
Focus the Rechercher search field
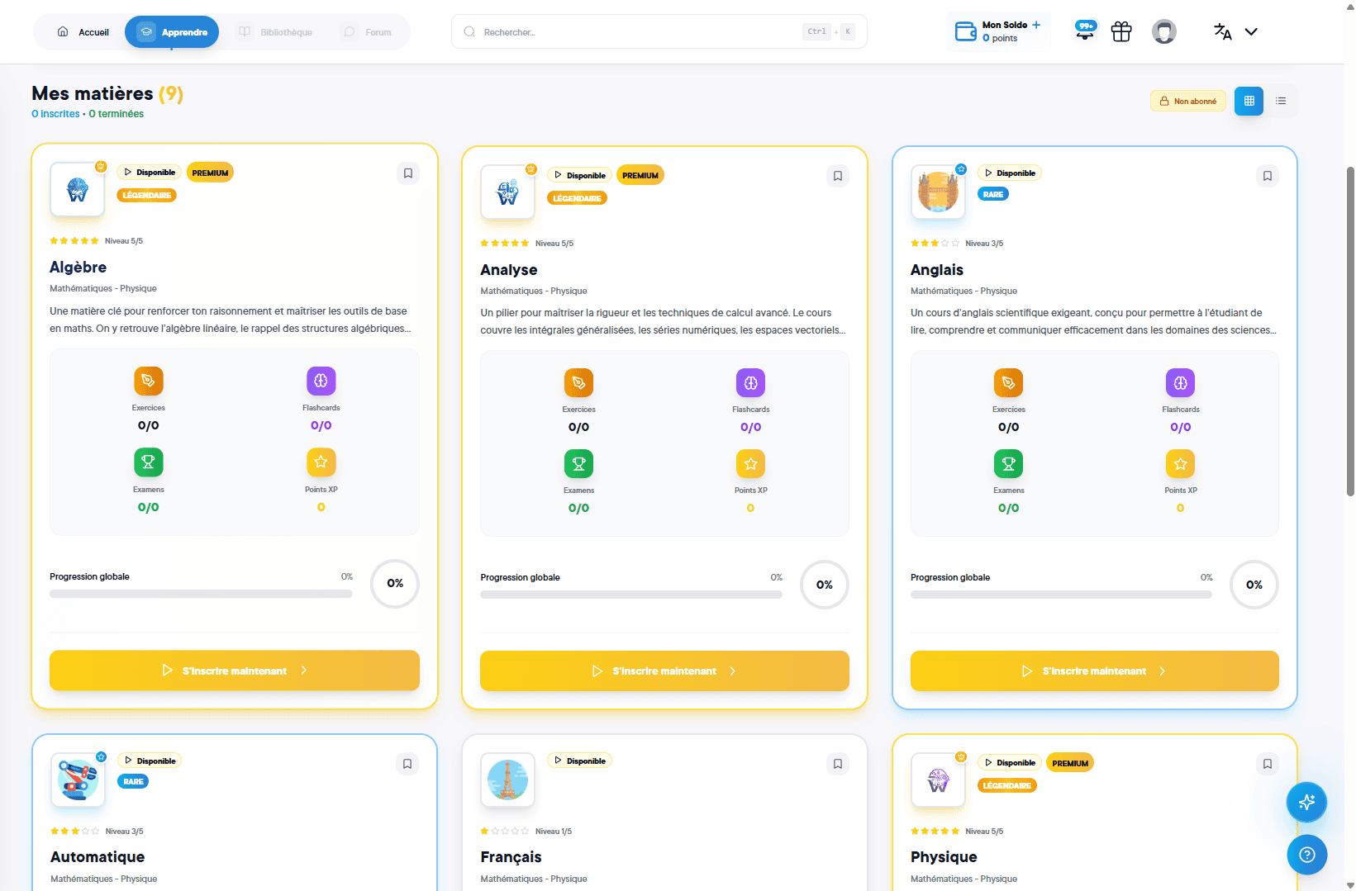pos(659,31)
